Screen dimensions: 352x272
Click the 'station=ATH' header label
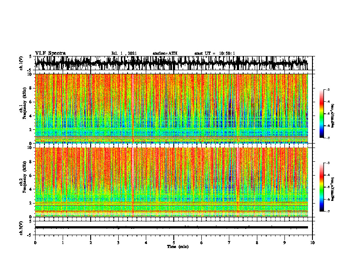click(165, 53)
